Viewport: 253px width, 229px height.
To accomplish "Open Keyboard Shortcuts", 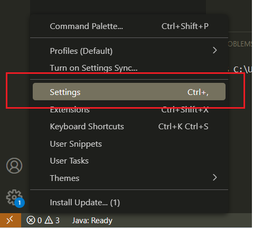I will pos(129,127).
